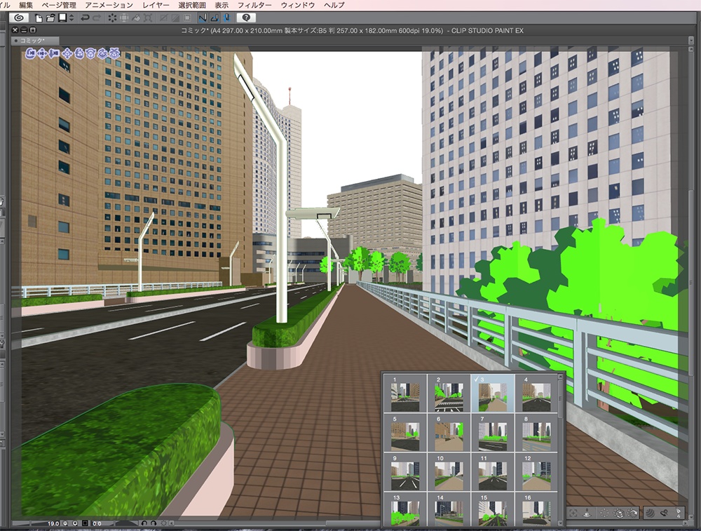
Task: Activate the camera dolly zoom control
Action: tap(54, 53)
